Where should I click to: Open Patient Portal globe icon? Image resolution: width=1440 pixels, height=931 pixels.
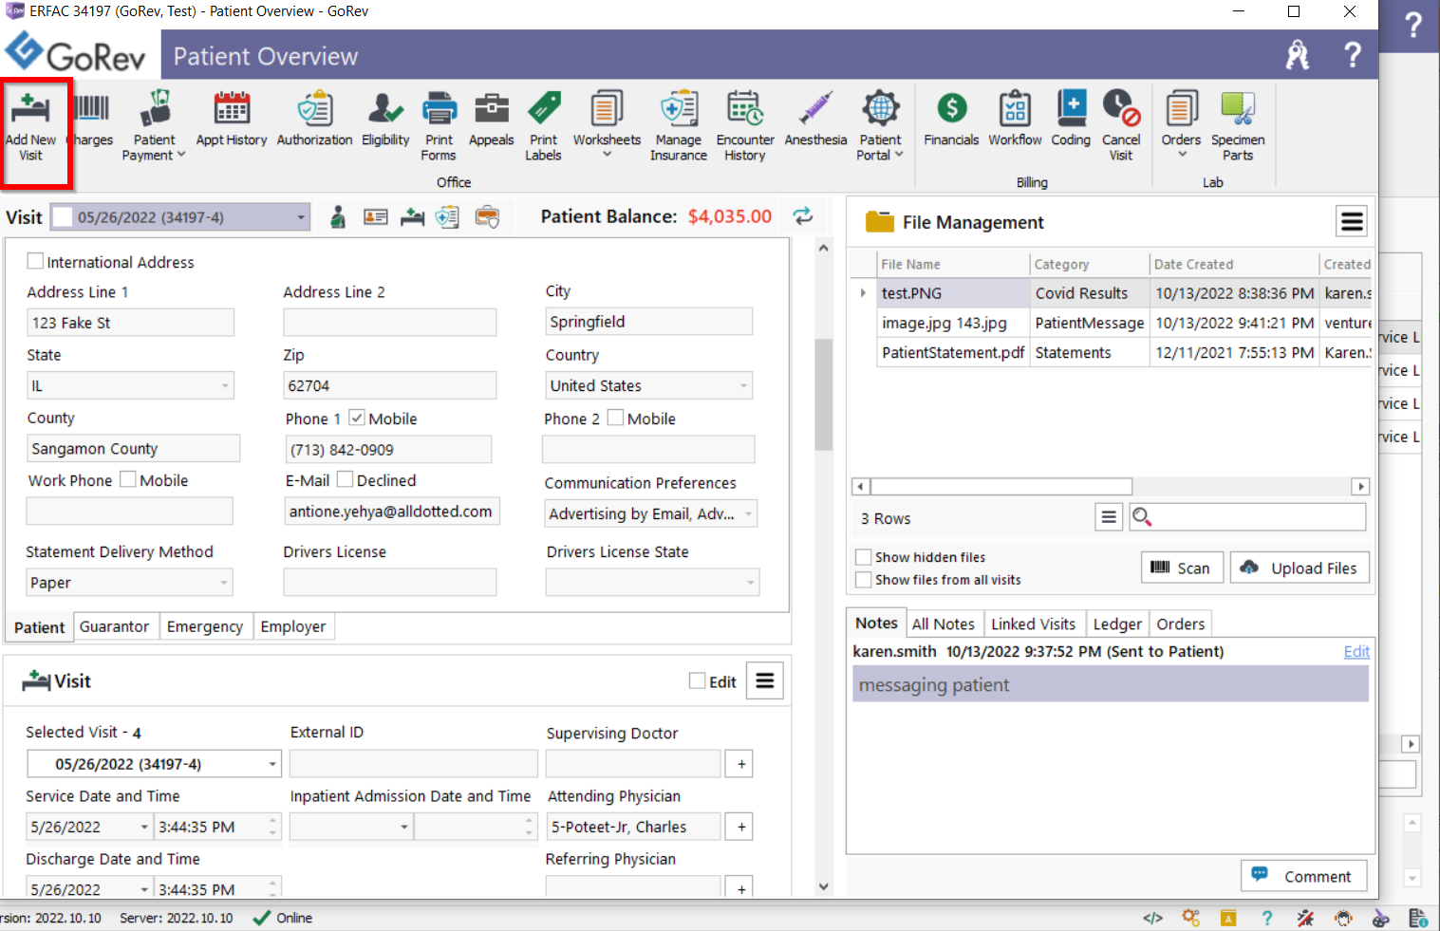(881, 109)
